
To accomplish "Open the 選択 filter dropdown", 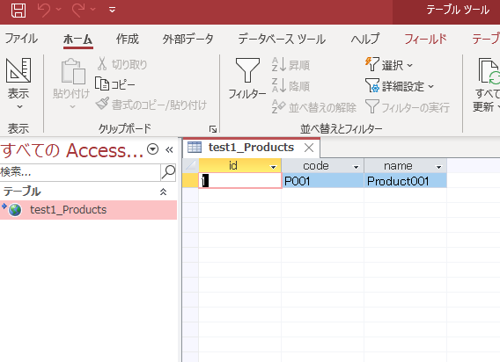I will 389,65.
